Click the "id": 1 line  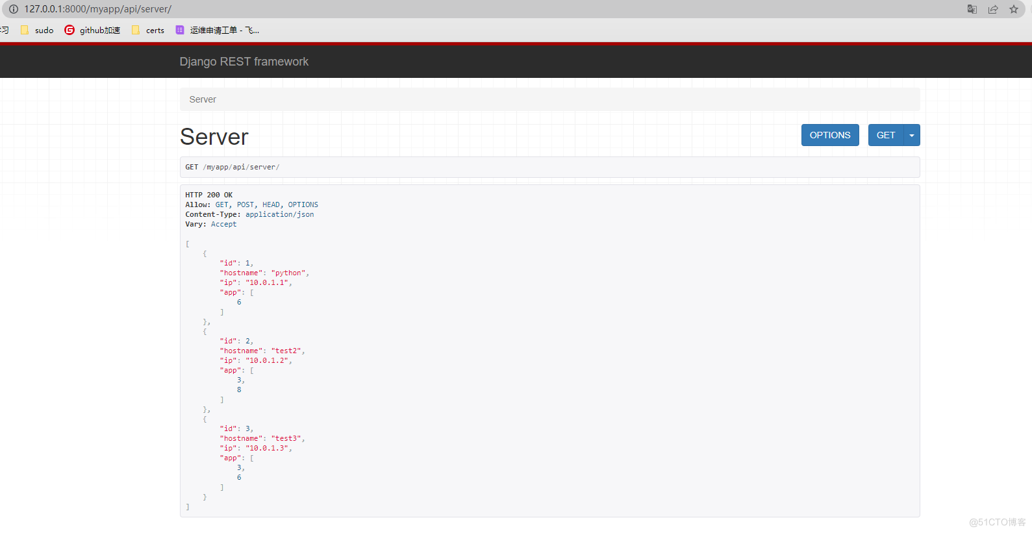(x=236, y=263)
